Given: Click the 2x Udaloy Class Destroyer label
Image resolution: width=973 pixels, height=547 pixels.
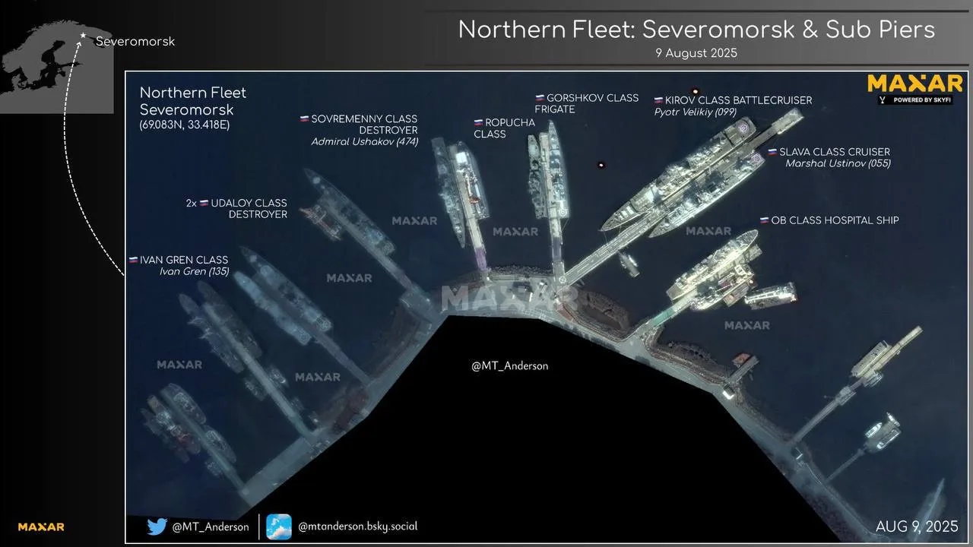Looking at the screenshot, I should tap(236, 208).
